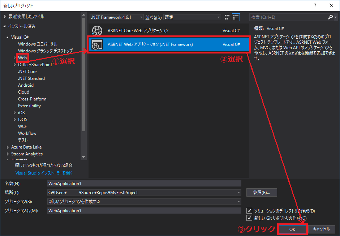Toggle create directory for solution checkbox
The width and height of the screenshot is (340, 236).
pos(249,211)
